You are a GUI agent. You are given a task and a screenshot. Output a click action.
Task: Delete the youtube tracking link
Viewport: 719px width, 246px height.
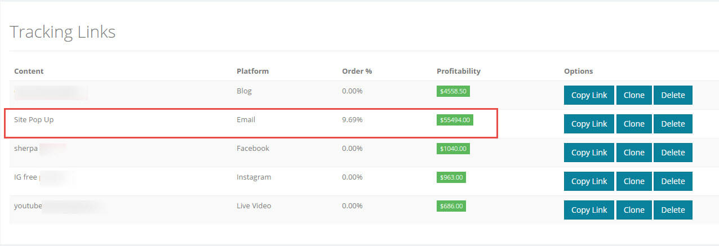(x=673, y=210)
